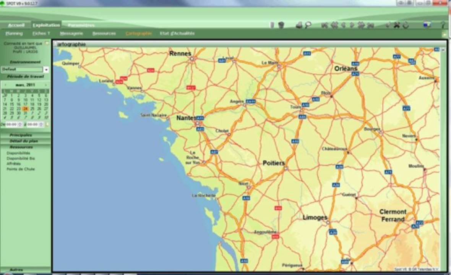Click the previous single-arrow navigation icon

343,25
